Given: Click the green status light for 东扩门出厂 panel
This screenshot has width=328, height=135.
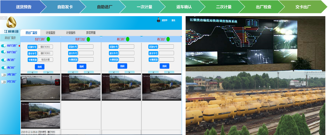Looking at the screenshot, I should click(x=88, y=39).
